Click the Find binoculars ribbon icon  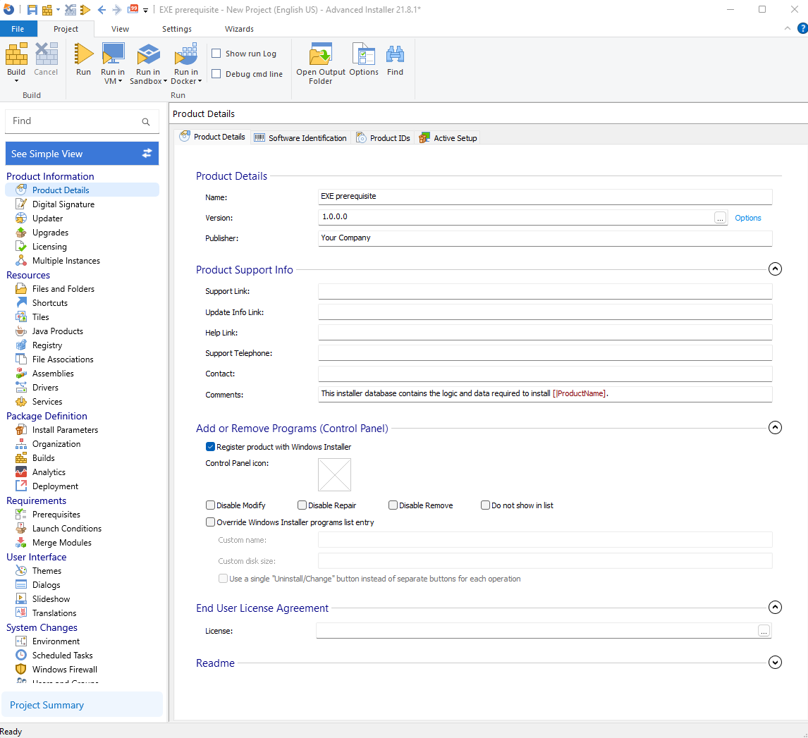click(396, 60)
